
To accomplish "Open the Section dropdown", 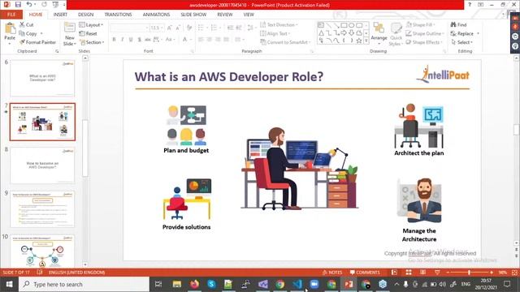I will [92, 42].
